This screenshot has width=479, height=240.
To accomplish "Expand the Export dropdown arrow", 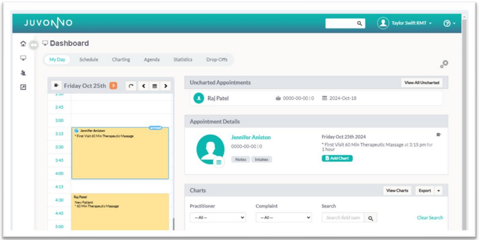I will tap(439, 191).
